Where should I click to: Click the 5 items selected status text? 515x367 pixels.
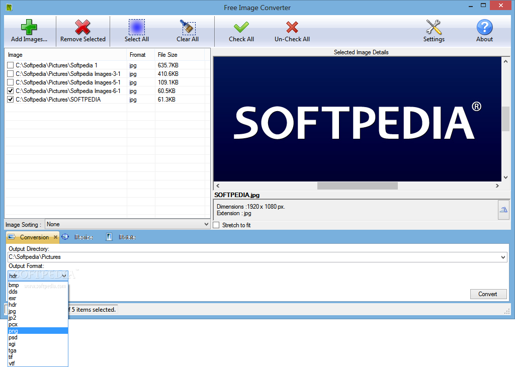click(93, 310)
